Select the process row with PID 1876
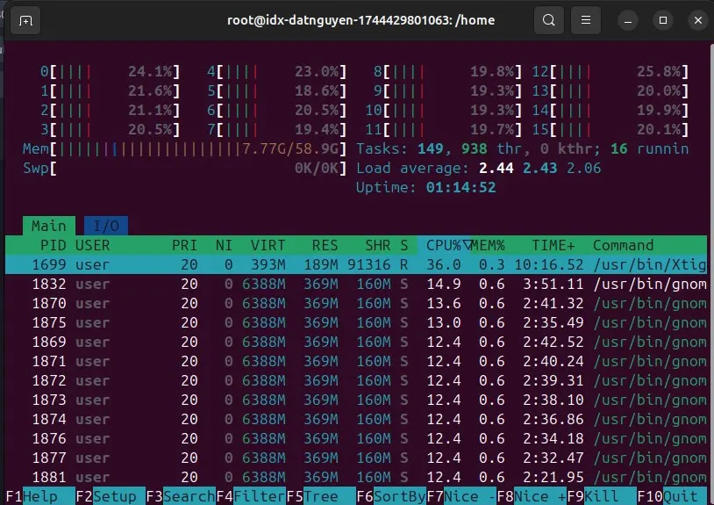The image size is (714, 505). [x=356, y=438]
